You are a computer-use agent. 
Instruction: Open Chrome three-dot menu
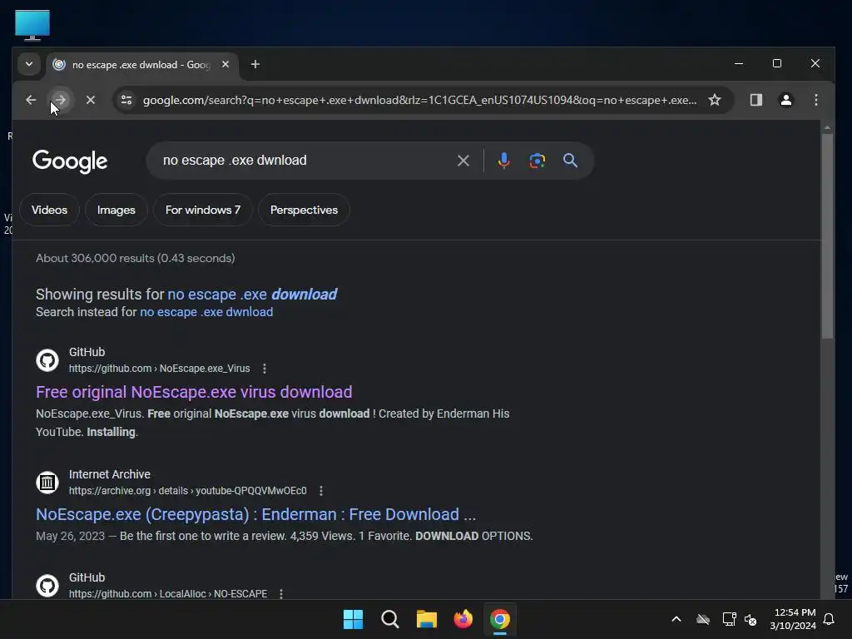click(815, 100)
